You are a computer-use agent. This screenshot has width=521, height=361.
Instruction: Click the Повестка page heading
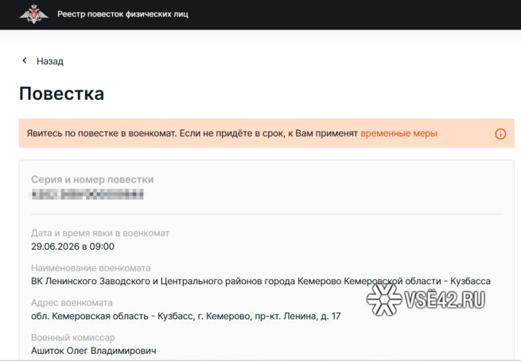pos(61,94)
